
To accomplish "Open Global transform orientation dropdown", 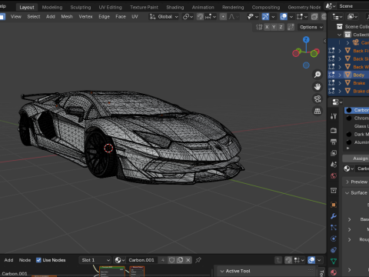I will coord(164,17).
